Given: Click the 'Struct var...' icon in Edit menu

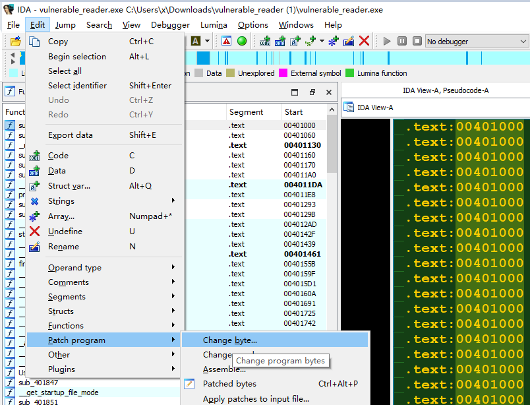Looking at the screenshot, I should [34, 186].
